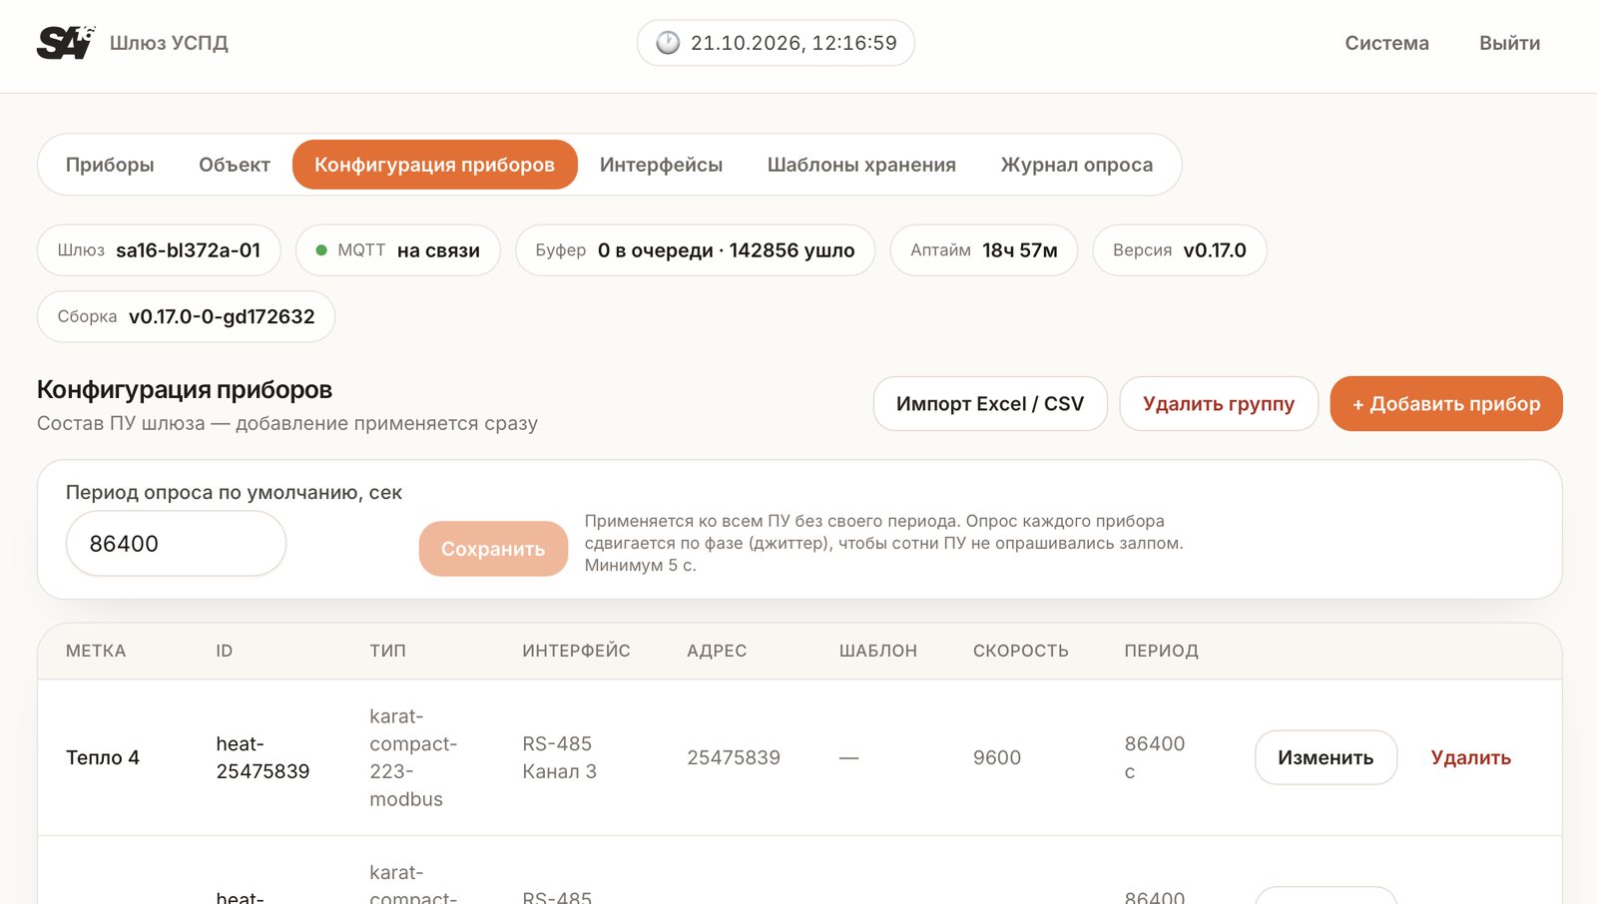
Task: Click the Тепло 4 label cell
Action: click(x=103, y=757)
